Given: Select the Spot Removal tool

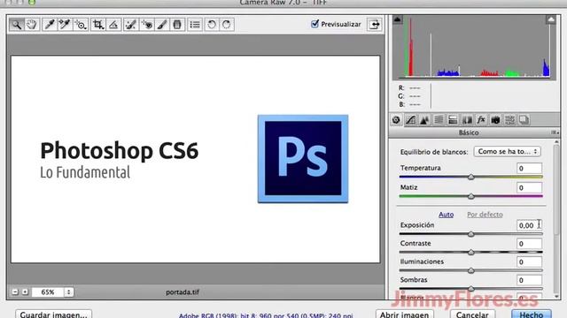Looking at the screenshot, I should click(x=131, y=25).
